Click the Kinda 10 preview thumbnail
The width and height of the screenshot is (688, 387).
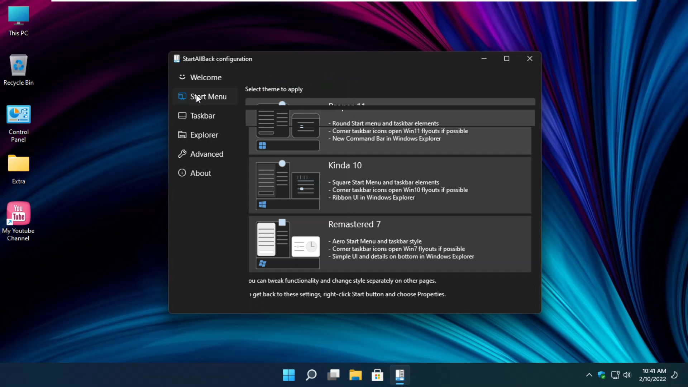tap(288, 185)
